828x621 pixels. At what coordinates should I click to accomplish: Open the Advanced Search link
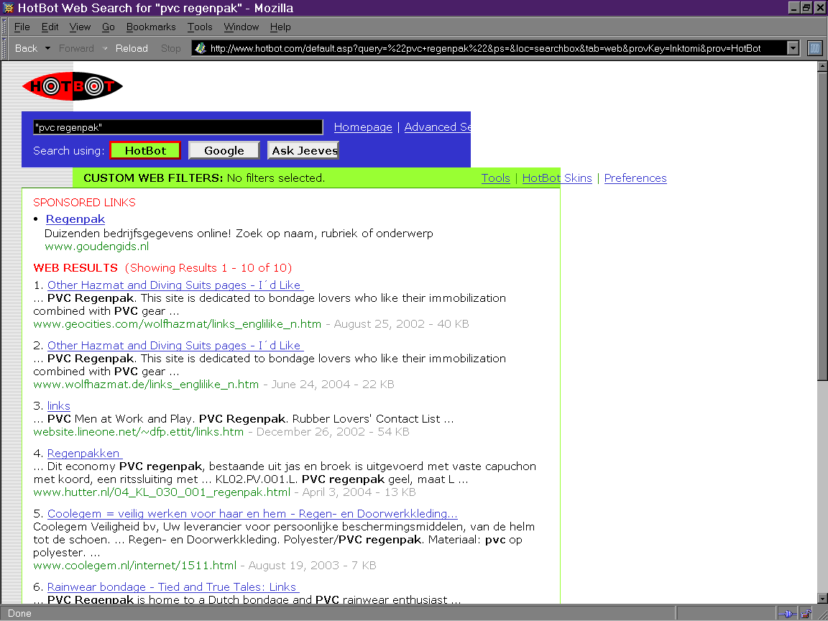pyautogui.click(x=437, y=127)
